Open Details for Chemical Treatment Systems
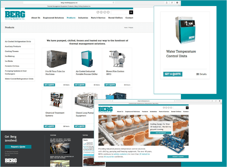 [x=67, y=126]
